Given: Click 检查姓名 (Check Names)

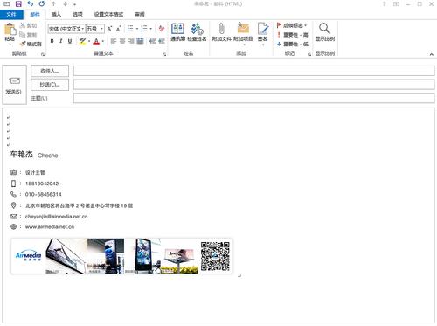Looking at the screenshot, I should [197, 32].
